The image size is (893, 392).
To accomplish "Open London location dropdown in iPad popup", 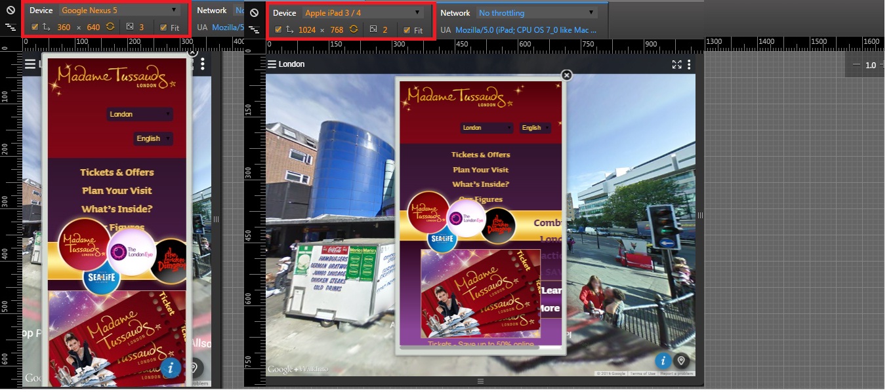I will (487, 128).
